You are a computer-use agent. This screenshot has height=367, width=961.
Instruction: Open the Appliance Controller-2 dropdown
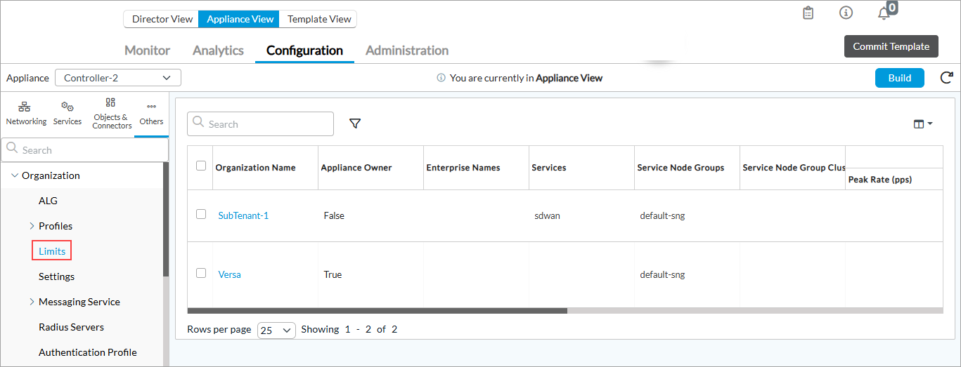pos(118,78)
